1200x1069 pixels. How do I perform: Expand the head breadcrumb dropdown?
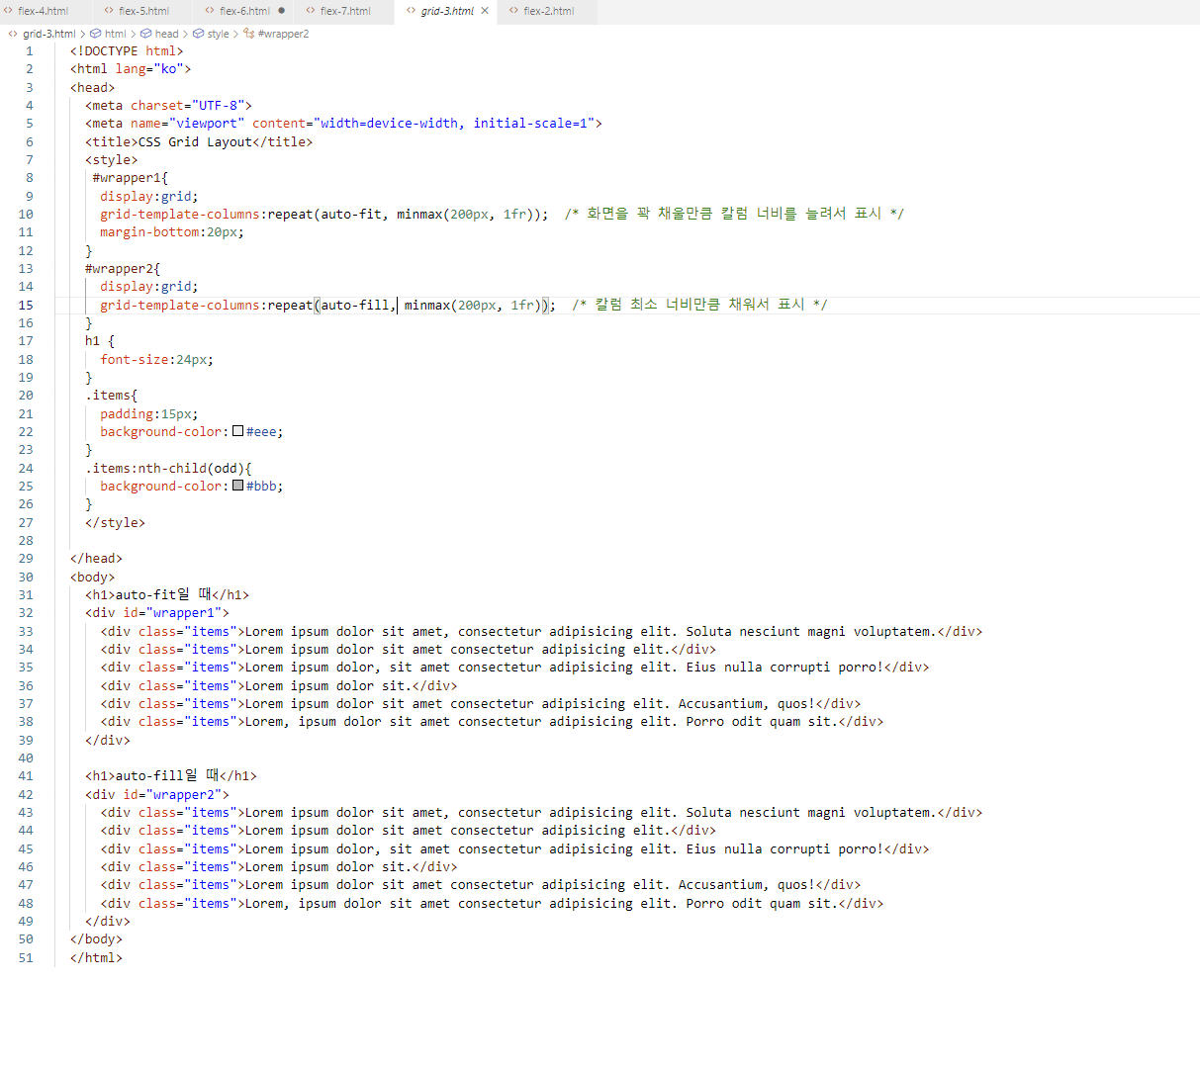pyautogui.click(x=166, y=34)
